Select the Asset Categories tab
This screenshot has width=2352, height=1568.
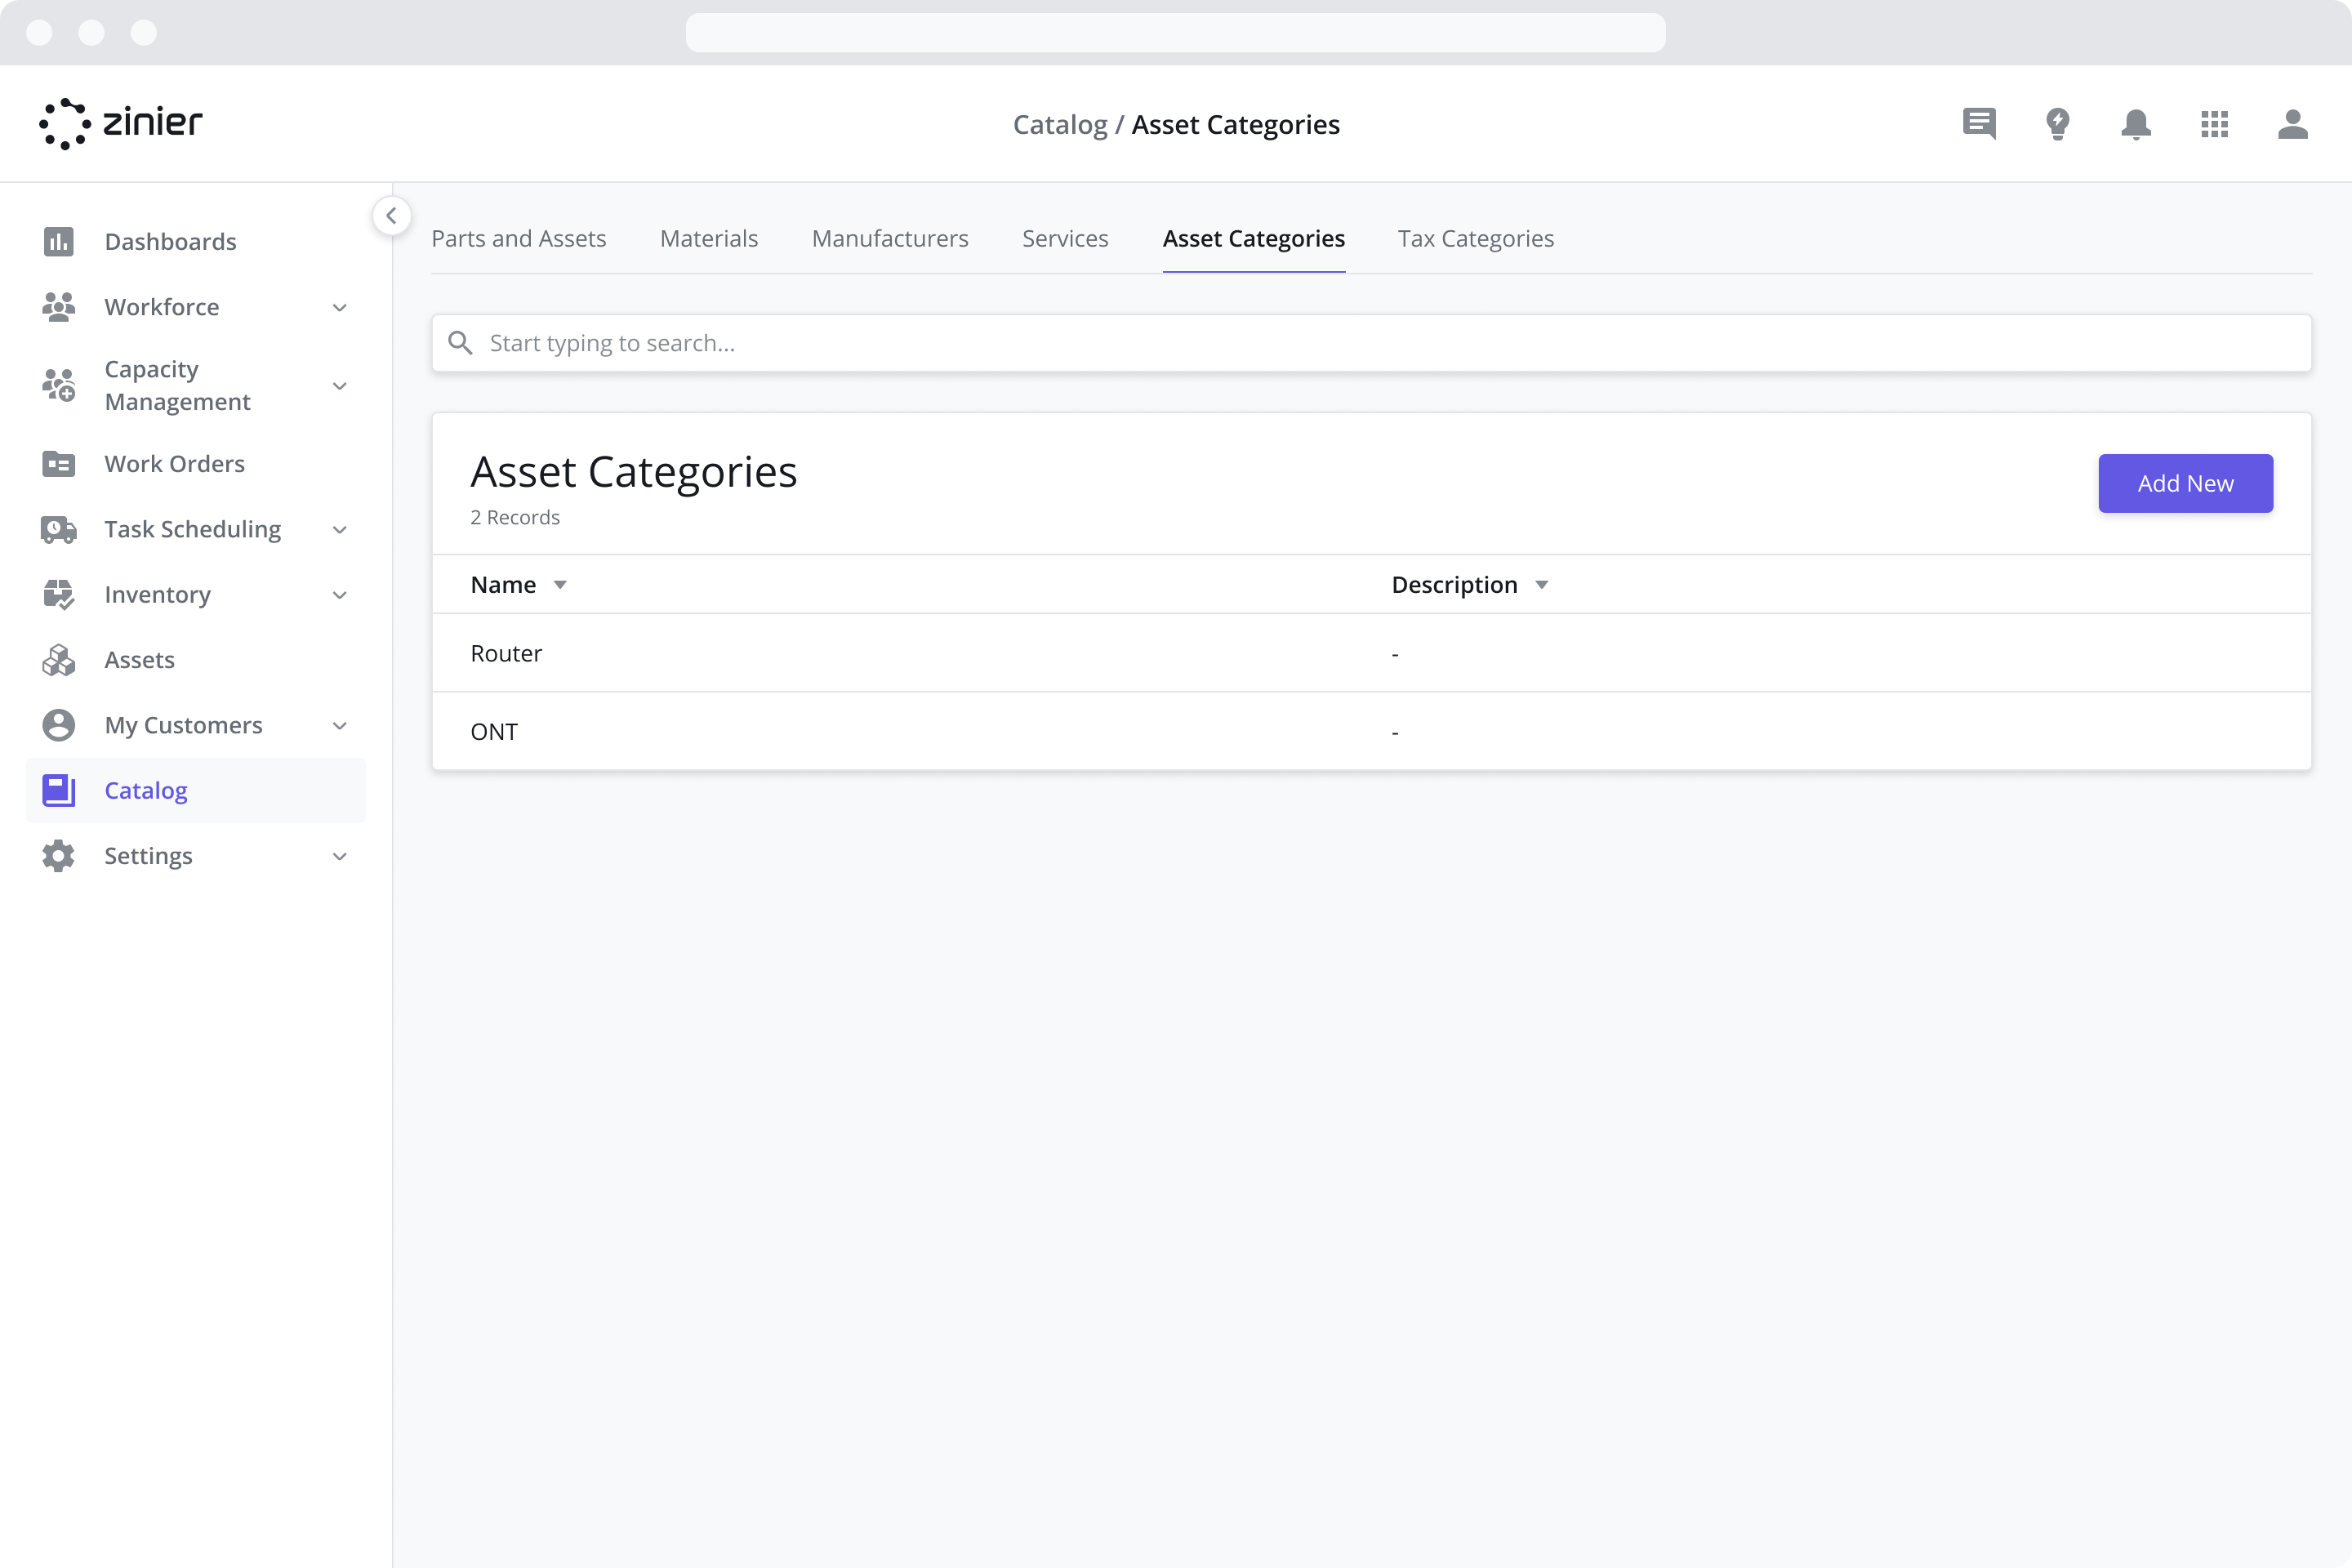click(x=1253, y=238)
